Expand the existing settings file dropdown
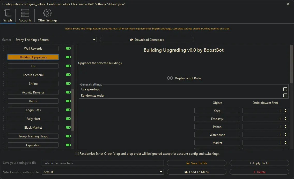 tap(161, 172)
